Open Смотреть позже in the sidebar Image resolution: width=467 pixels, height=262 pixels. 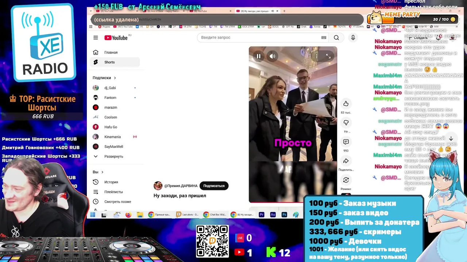click(x=115, y=202)
